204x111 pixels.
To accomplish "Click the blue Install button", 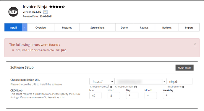I will (x=13, y=27).
